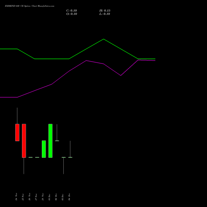The image size is (207, 207).
Task: Click the 04 Dec candle with upper wick
Action: pyautogui.click(x=70, y=157)
